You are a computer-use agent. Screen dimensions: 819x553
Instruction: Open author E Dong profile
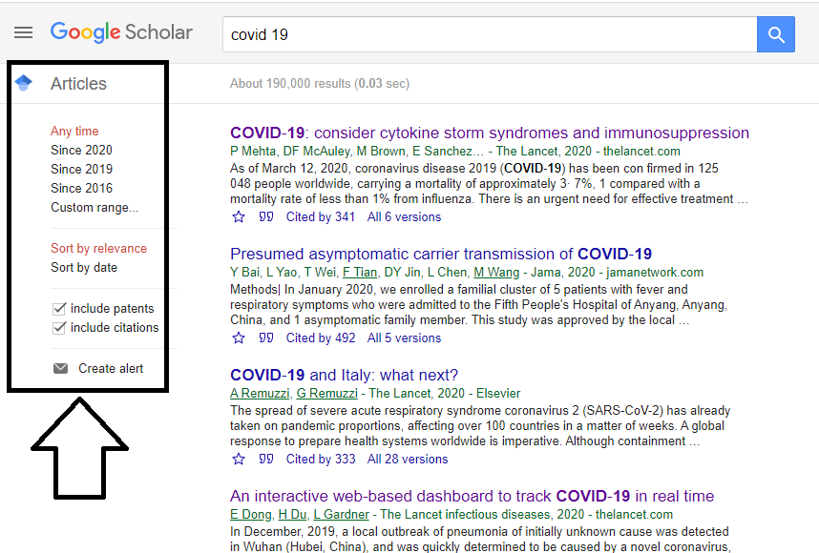(251, 515)
